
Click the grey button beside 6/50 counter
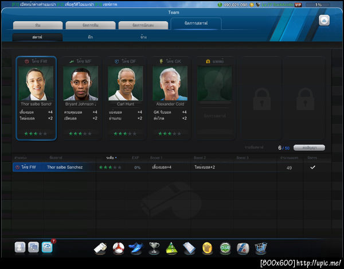[309, 148]
